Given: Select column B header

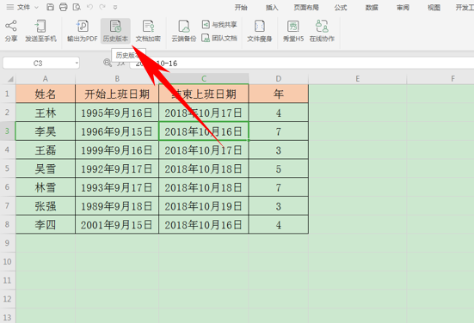Looking at the screenshot, I should tap(117, 79).
